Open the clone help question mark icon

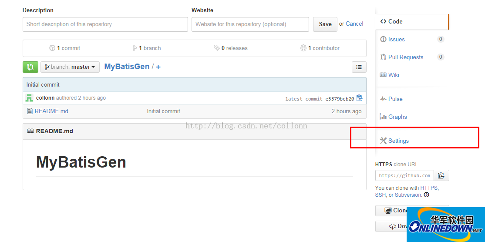427,195
